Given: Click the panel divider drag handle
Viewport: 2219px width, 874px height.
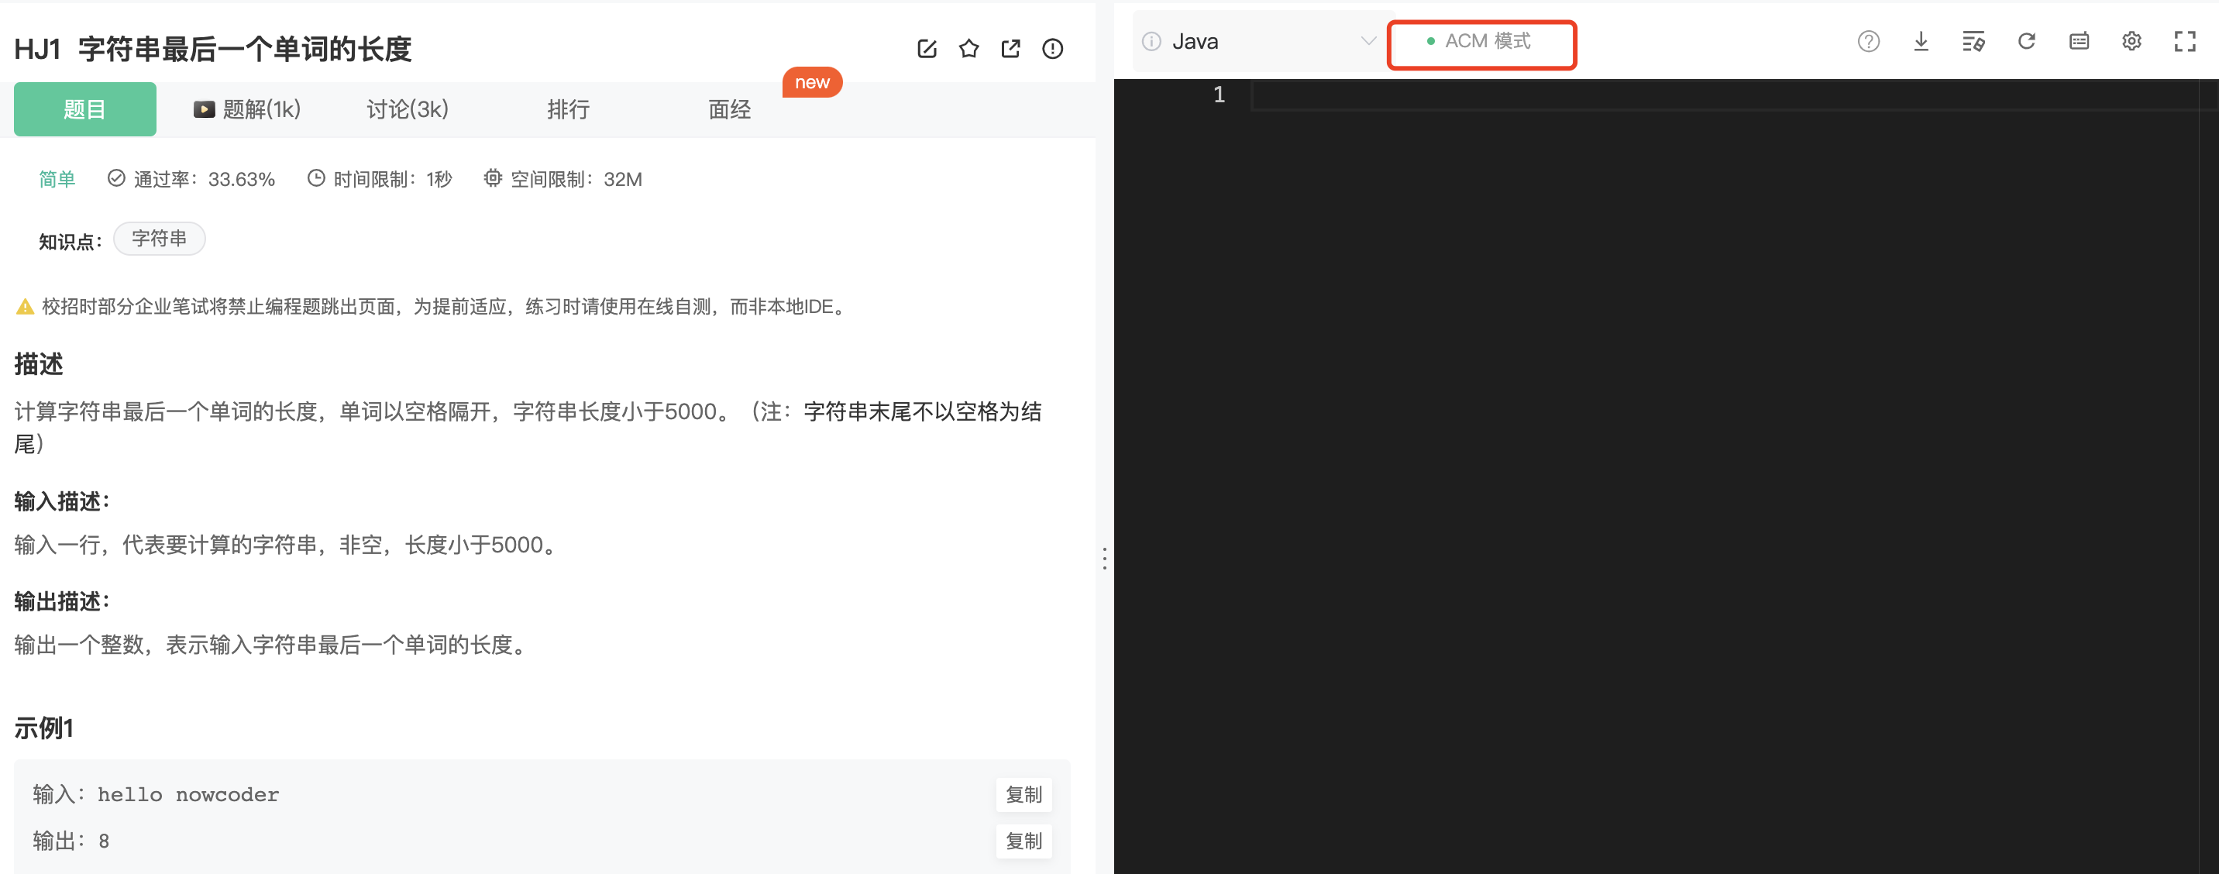Looking at the screenshot, I should [1104, 558].
